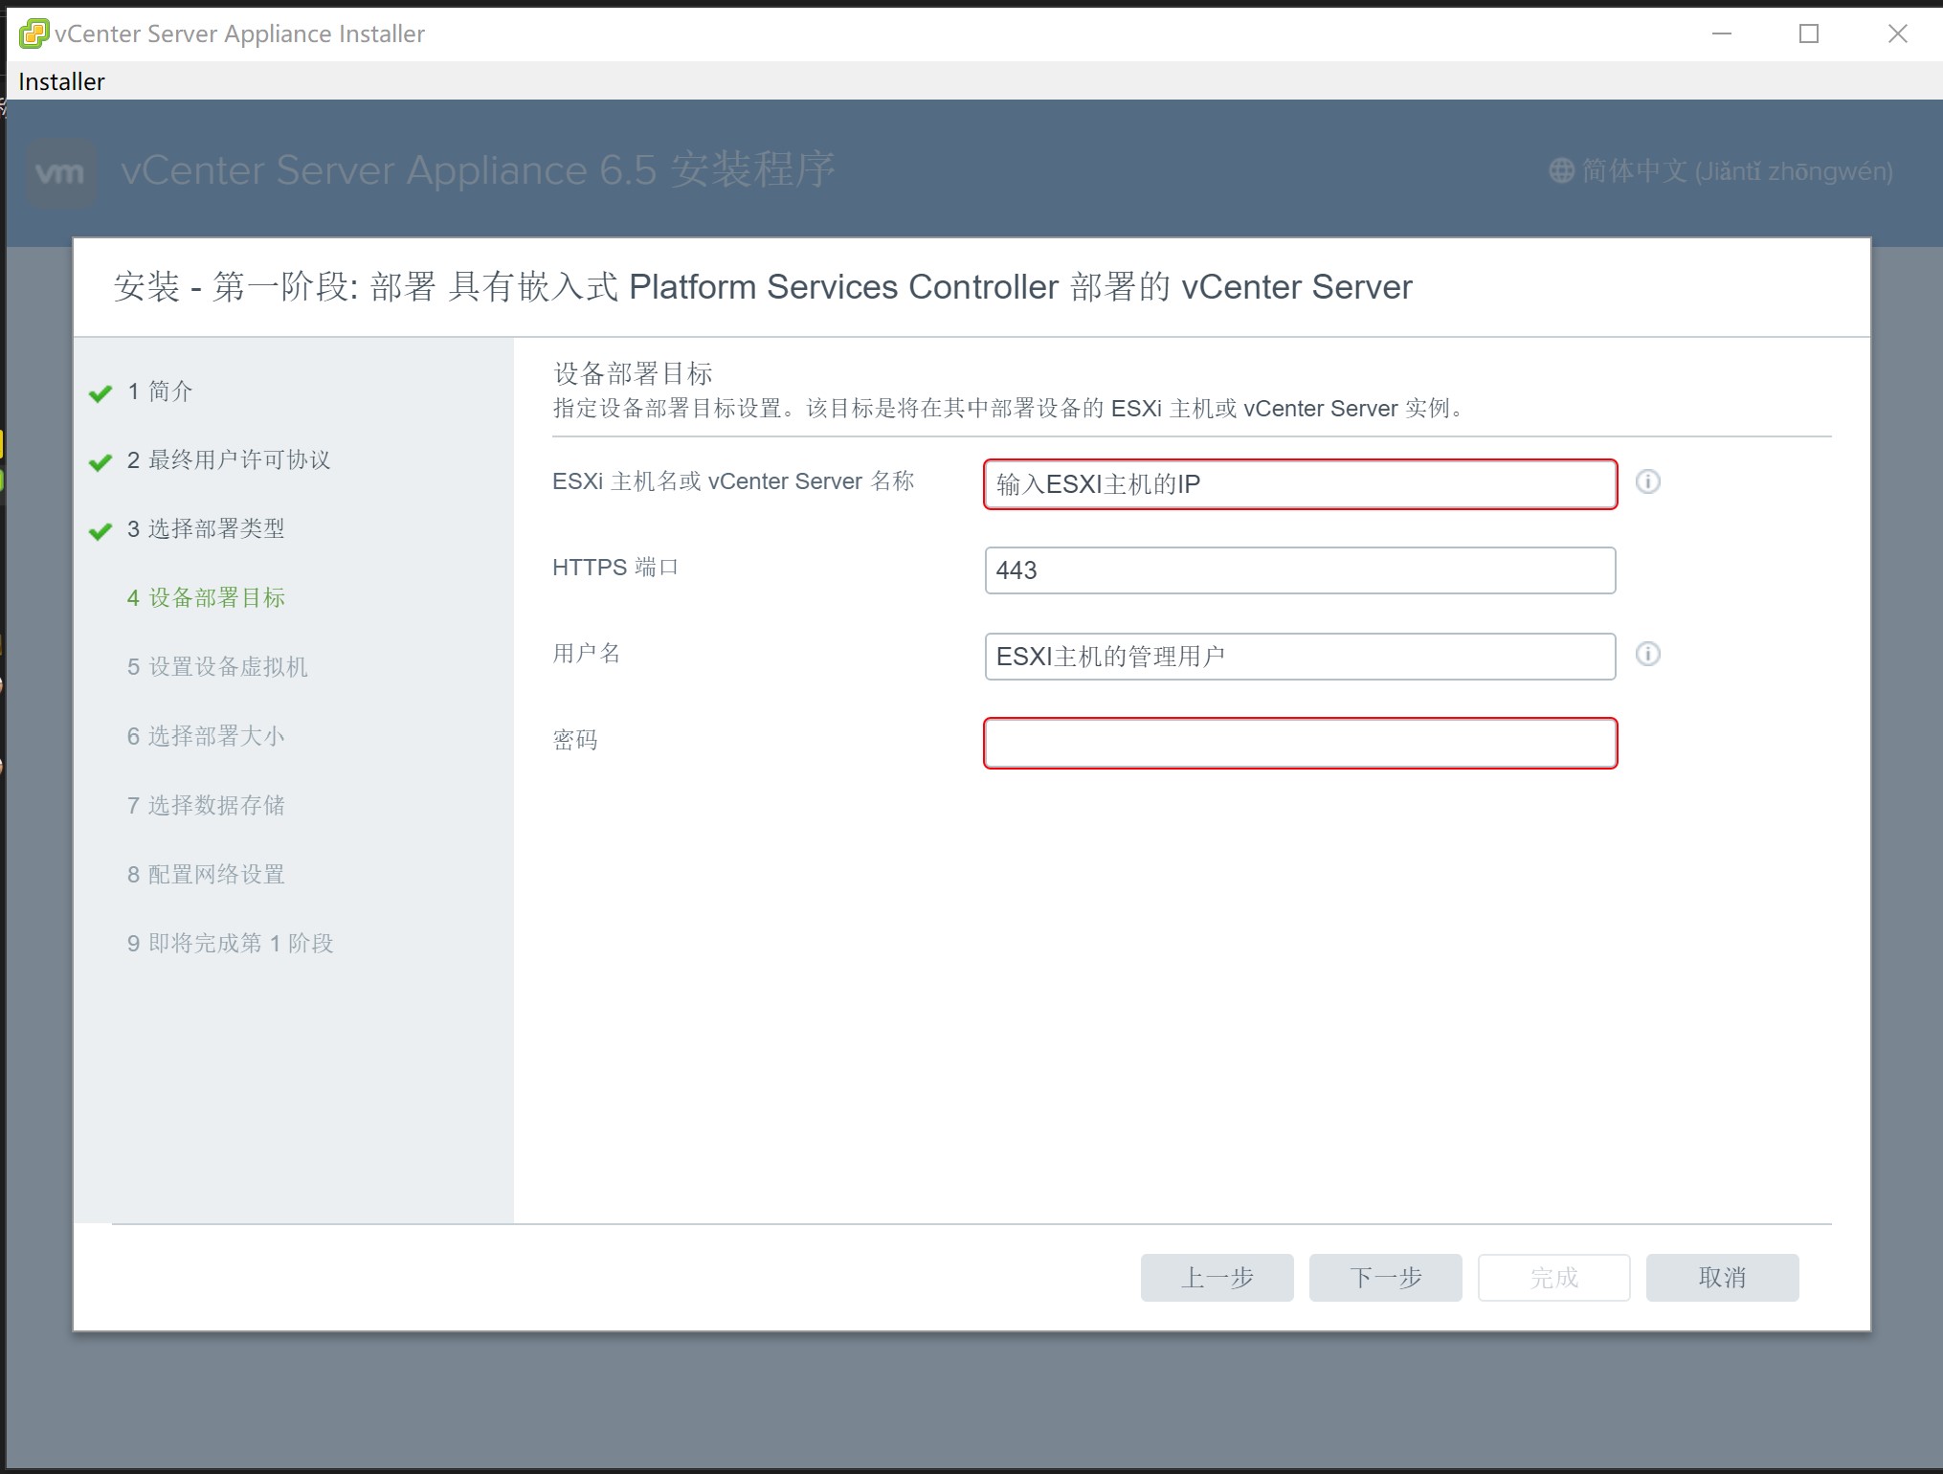The height and width of the screenshot is (1474, 1943).
Task: Go to step 2 最终用户许可协议
Action: [x=229, y=460]
